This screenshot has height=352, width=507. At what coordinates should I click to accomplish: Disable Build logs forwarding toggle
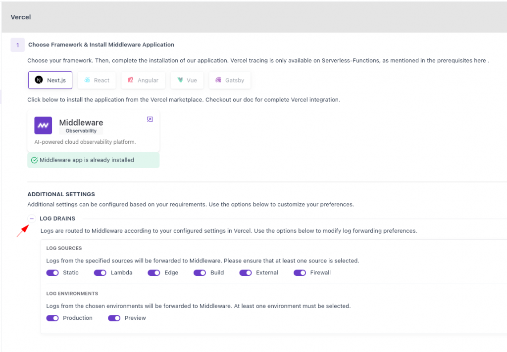200,273
